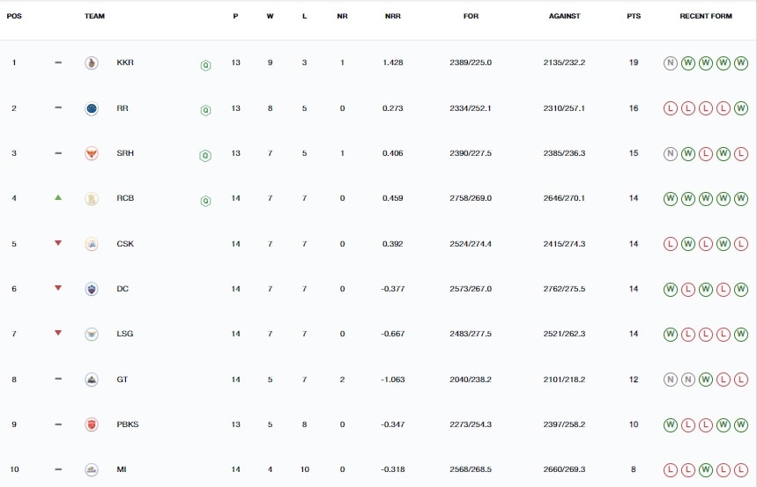The width and height of the screenshot is (757, 487).
Task: Click the MI points value 8
Action: pos(634,469)
